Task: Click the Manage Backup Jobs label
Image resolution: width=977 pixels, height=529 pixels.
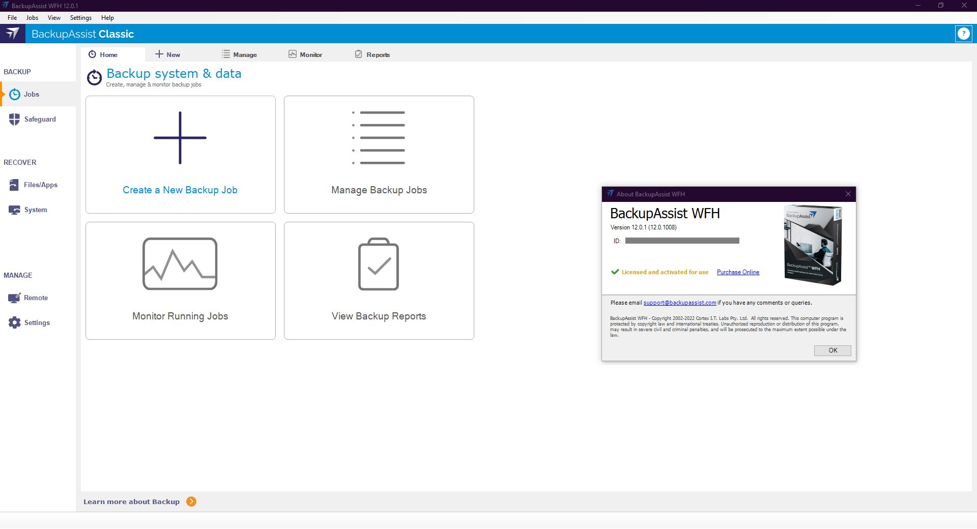Action: tap(379, 190)
